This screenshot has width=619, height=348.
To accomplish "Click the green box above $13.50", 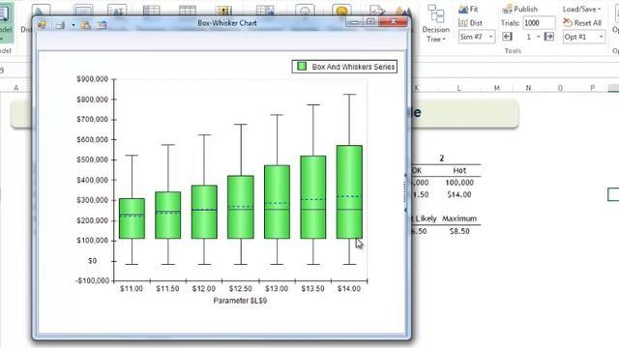I will tap(313, 197).
